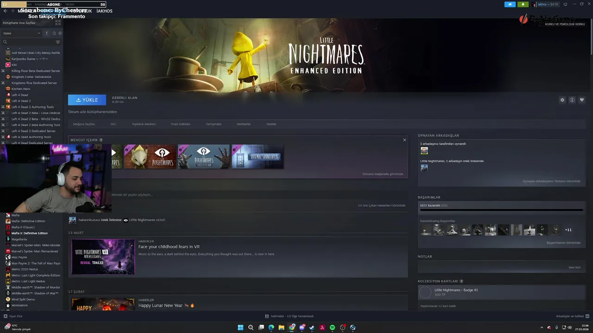Image resolution: width=593 pixels, height=333 pixels.
Task: Click Koleksiyon Kartları help icon
Action: tap(461, 281)
